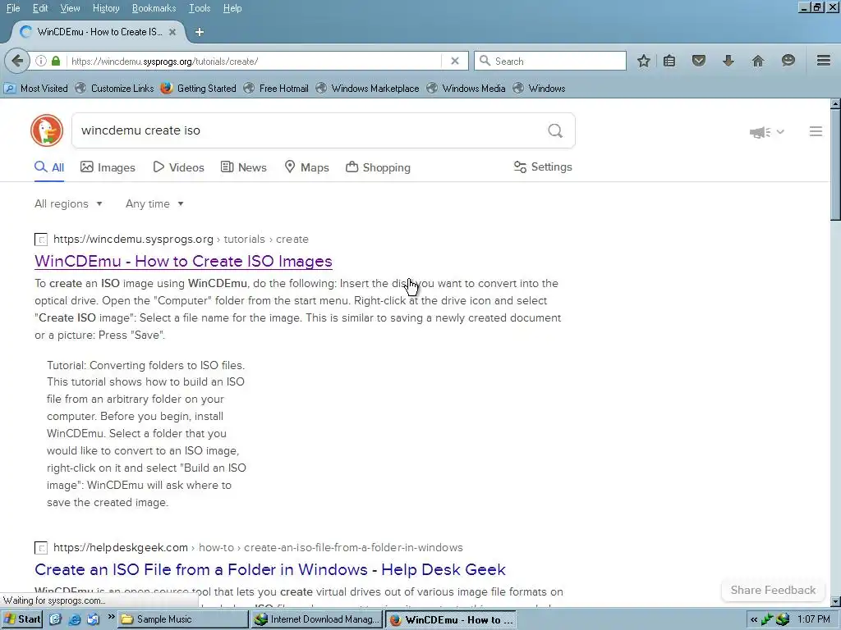Viewport: 841px width, 630px height.
Task: Click the DuckDuckGo query input field
Action: [x=311, y=130]
